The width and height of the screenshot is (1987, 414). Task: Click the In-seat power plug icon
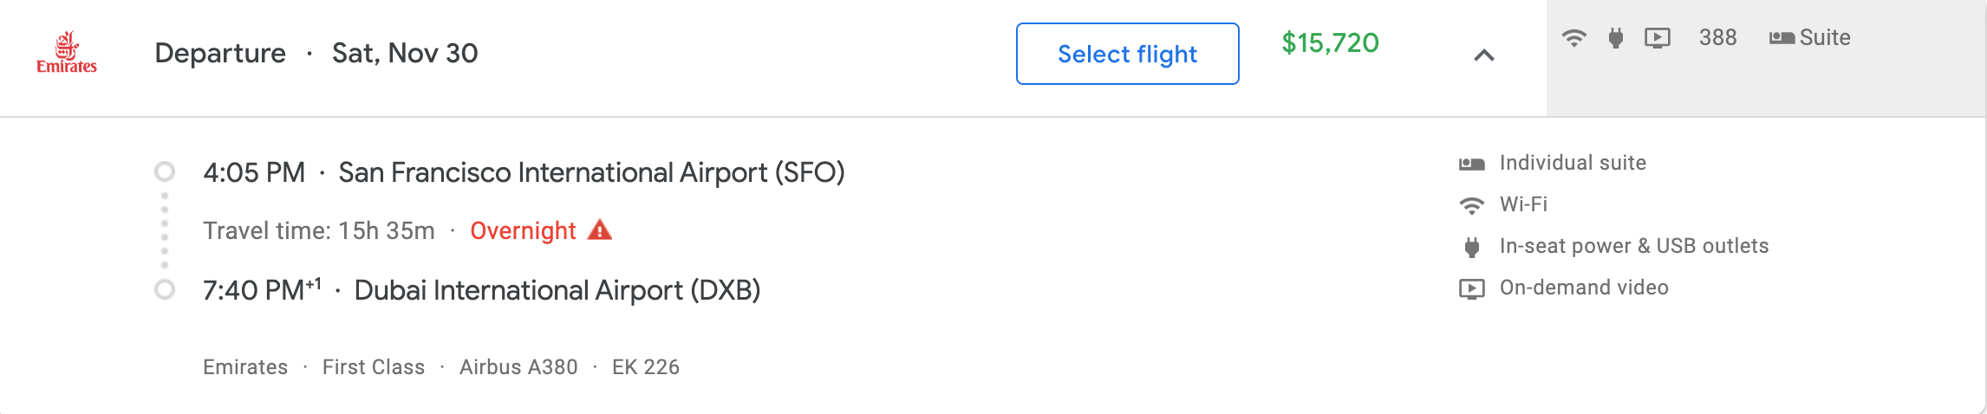point(1471,247)
